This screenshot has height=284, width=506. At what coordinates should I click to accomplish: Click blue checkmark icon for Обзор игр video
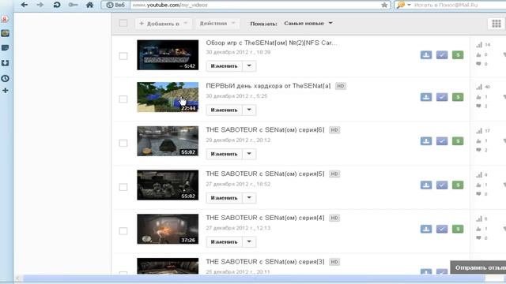click(442, 54)
